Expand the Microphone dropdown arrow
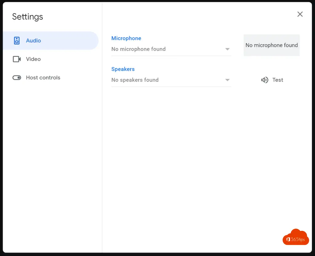Image resolution: width=315 pixels, height=256 pixels. (227, 49)
